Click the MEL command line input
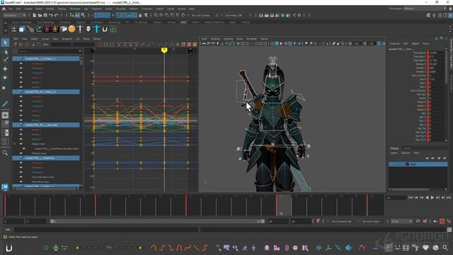The height and width of the screenshot is (255, 453). [106, 229]
